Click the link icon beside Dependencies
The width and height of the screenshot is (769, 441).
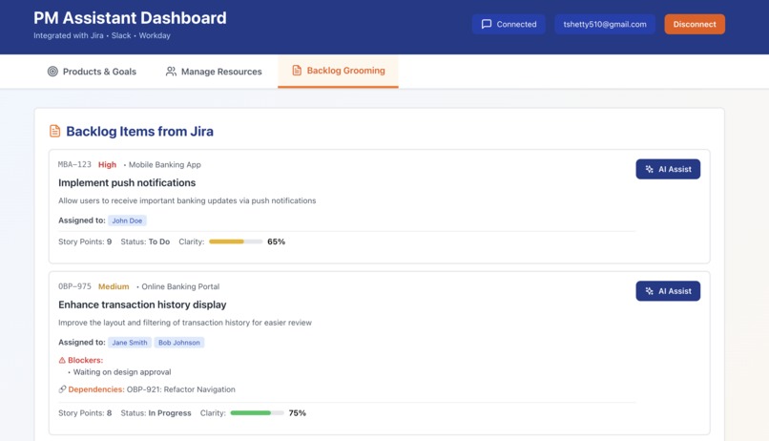[x=62, y=389]
